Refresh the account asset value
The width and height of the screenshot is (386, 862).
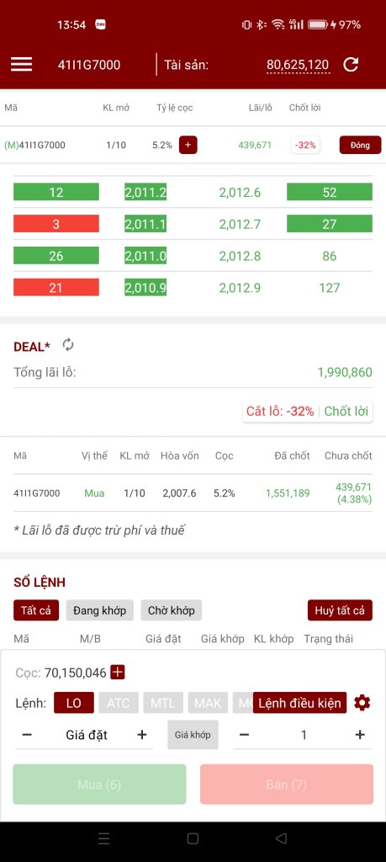tap(351, 64)
